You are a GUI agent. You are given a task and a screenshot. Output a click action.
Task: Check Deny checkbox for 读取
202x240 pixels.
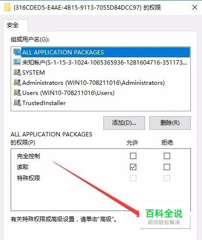pyautogui.click(x=167, y=167)
